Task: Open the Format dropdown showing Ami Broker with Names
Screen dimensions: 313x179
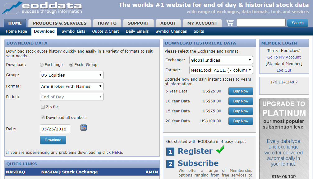Action: click(x=71, y=86)
